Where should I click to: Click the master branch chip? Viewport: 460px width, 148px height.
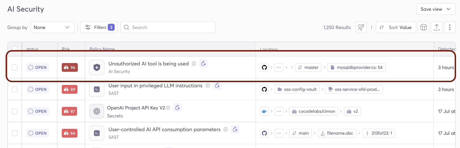tap(308, 68)
